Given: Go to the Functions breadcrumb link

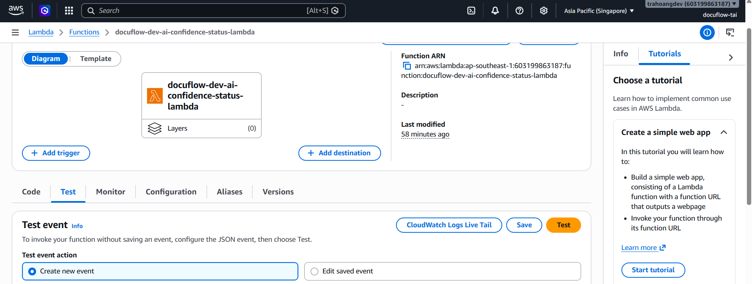Looking at the screenshot, I should (84, 32).
